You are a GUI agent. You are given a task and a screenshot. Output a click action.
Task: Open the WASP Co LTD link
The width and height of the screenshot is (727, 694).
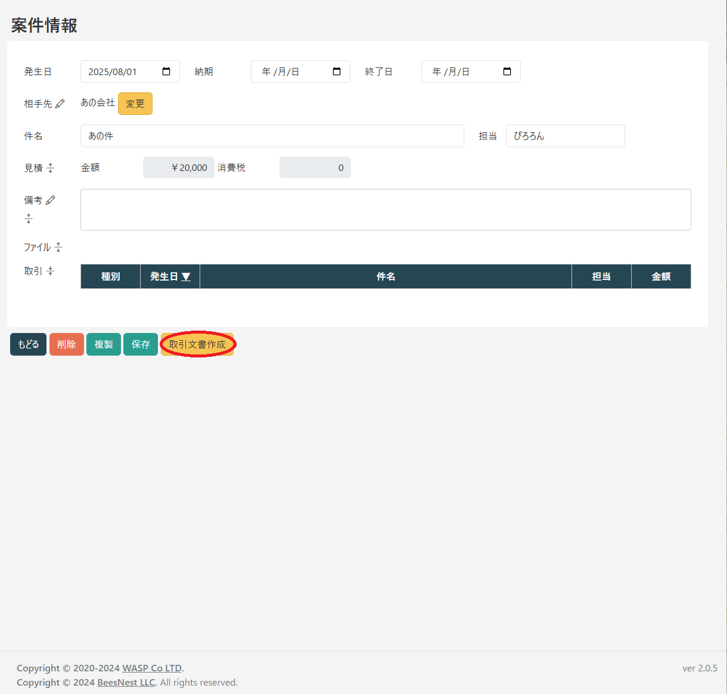152,668
